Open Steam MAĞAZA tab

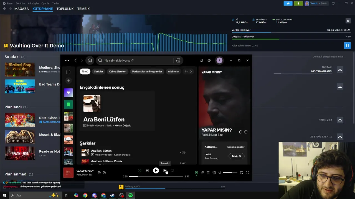[x=22, y=9]
